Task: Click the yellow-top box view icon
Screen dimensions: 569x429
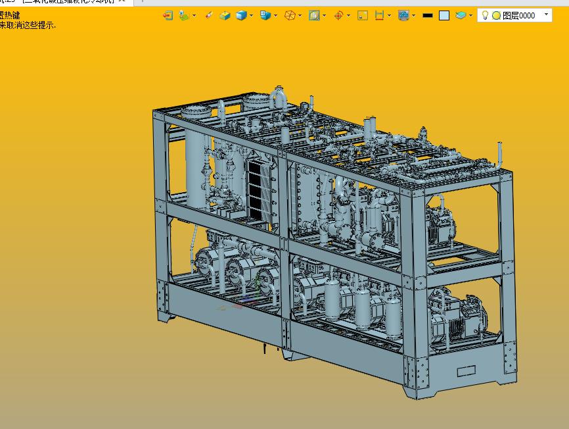Action: point(225,15)
